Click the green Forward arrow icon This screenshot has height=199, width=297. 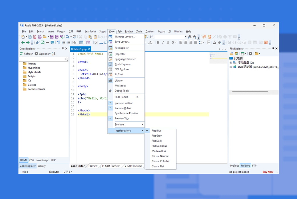pos(28,42)
